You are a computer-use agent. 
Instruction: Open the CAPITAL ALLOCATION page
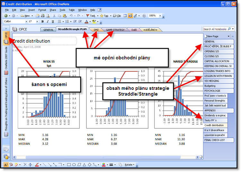click(x=219, y=61)
